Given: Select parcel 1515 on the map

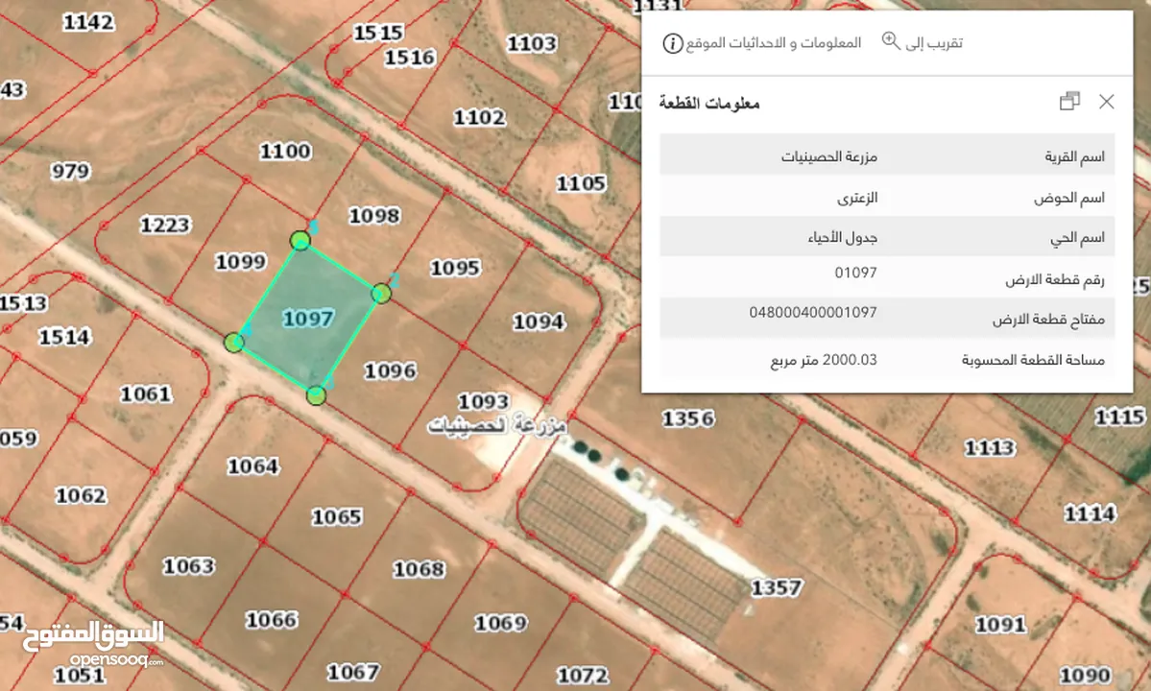Looking at the screenshot, I should (x=378, y=33).
